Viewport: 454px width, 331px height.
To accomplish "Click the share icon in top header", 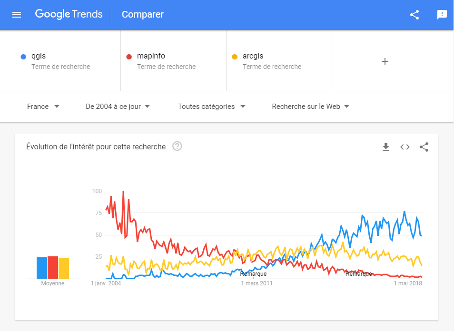I will pos(415,15).
